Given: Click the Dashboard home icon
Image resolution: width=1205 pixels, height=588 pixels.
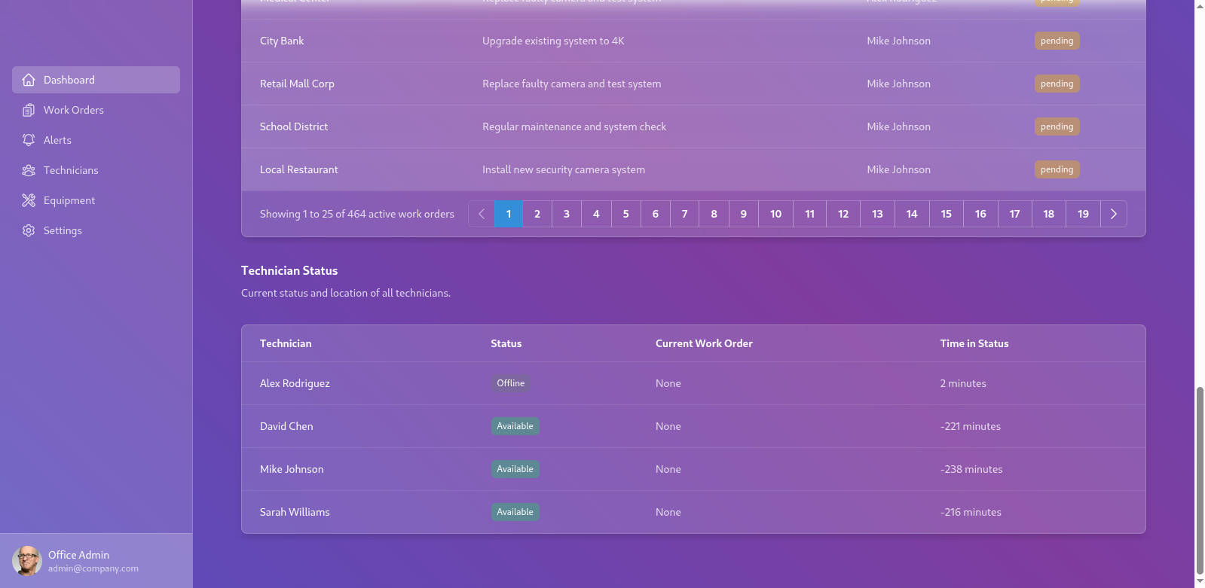Looking at the screenshot, I should click(x=29, y=80).
